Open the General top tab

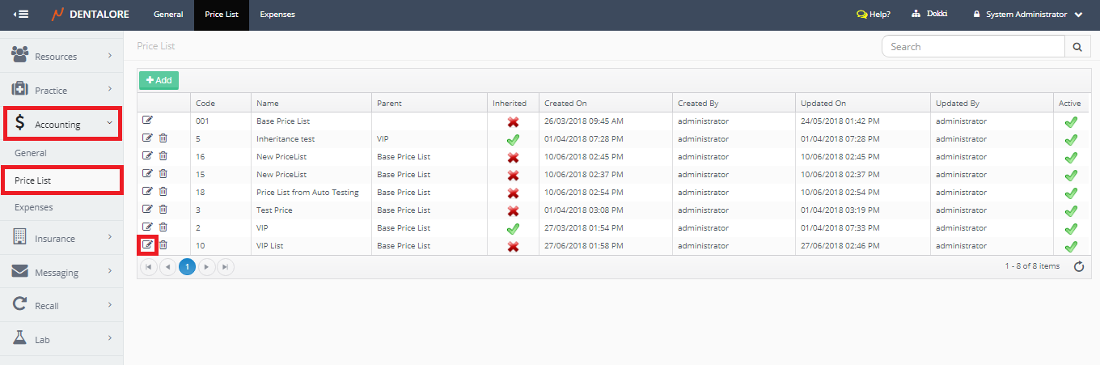pos(168,15)
